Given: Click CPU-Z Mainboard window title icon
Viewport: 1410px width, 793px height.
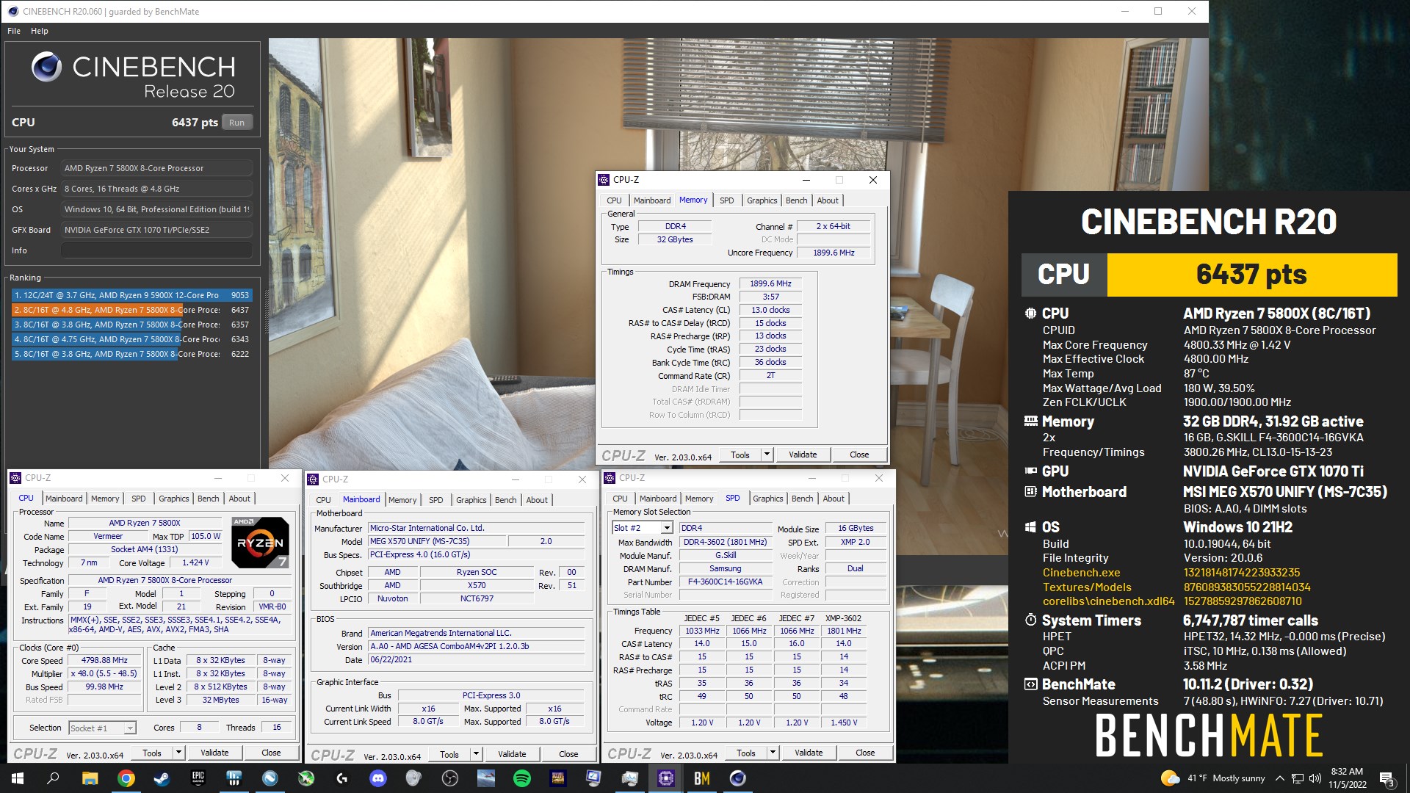Looking at the screenshot, I should [312, 479].
